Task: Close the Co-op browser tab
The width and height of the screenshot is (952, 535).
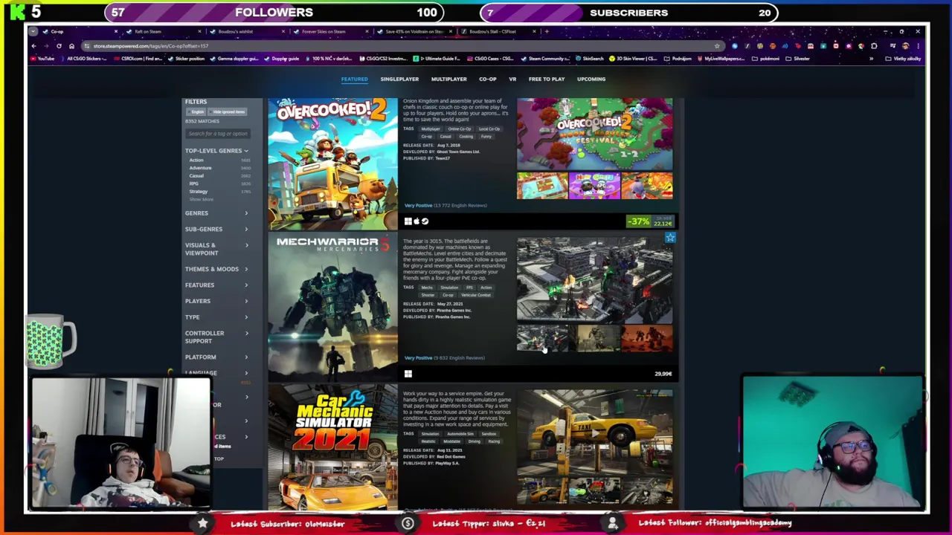Action: [115, 32]
